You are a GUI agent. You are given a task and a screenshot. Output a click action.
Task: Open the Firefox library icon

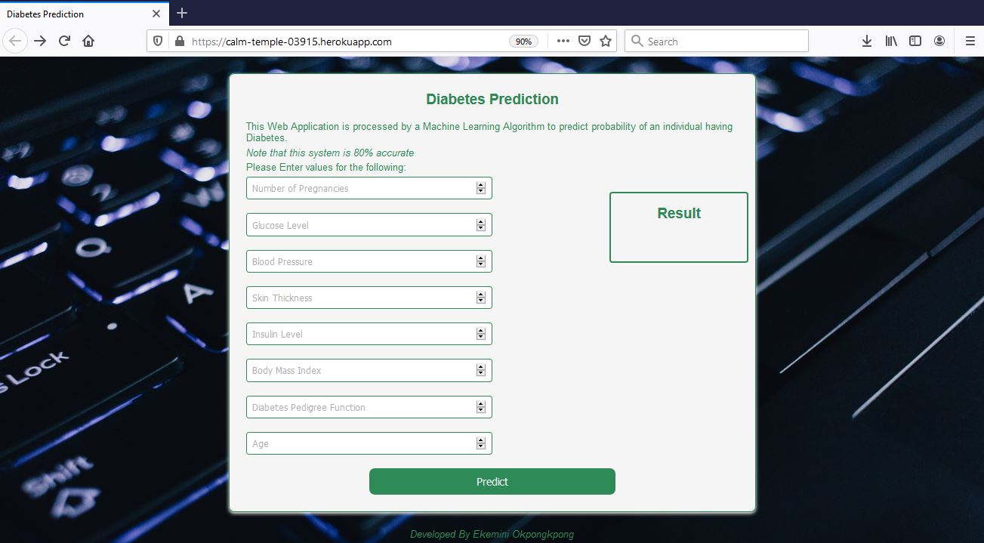pyautogui.click(x=890, y=41)
